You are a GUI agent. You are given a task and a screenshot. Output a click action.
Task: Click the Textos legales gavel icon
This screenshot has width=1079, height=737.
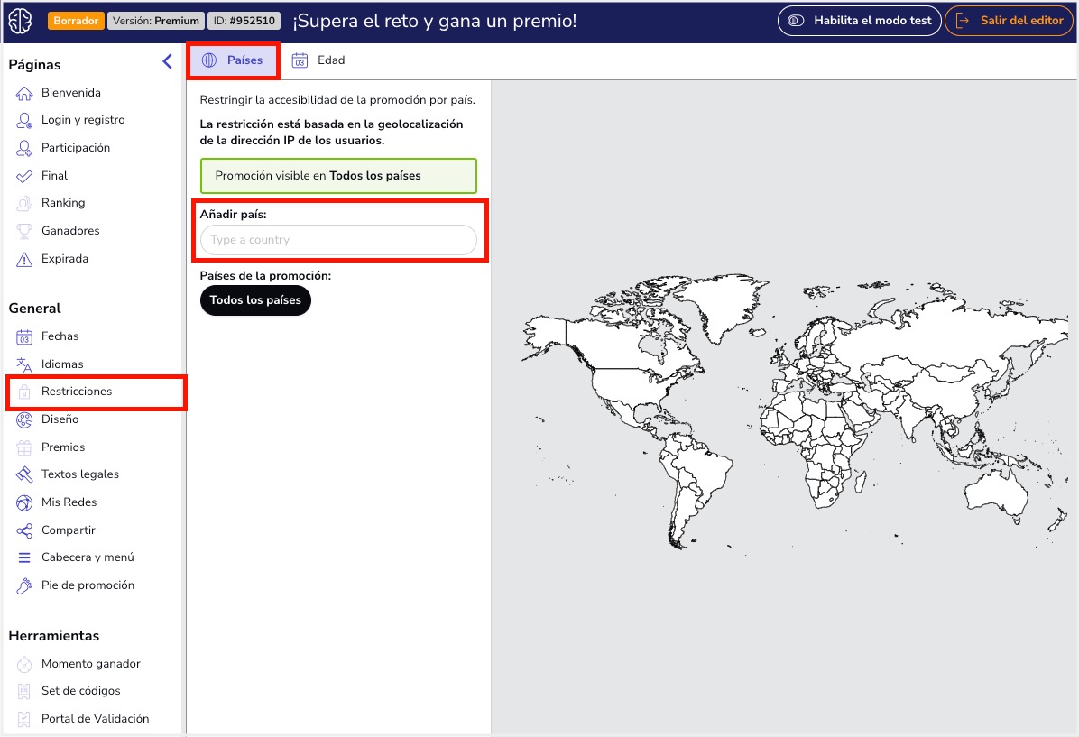click(24, 474)
